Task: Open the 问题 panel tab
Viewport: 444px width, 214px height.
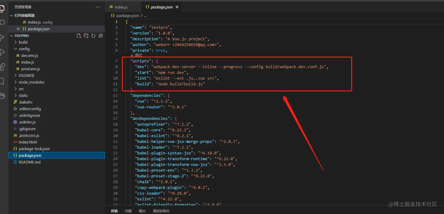Action: (x=128, y=211)
